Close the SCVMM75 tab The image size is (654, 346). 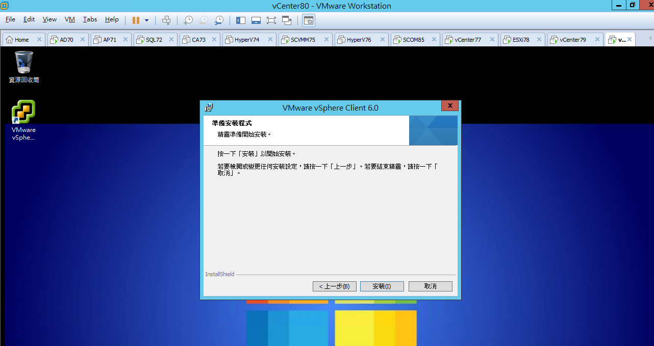(326, 39)
